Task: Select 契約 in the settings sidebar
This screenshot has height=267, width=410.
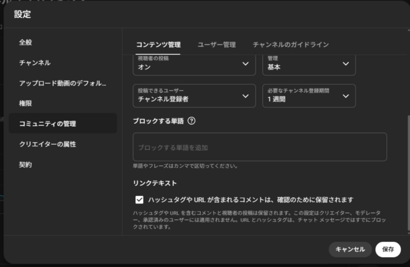Action: click(x=26, y=165)
